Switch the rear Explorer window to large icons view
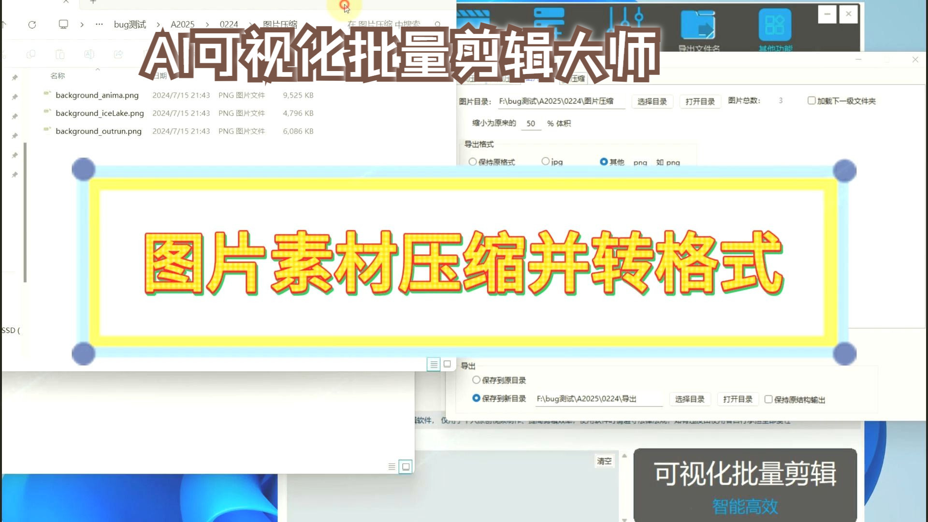 [406, 466]
